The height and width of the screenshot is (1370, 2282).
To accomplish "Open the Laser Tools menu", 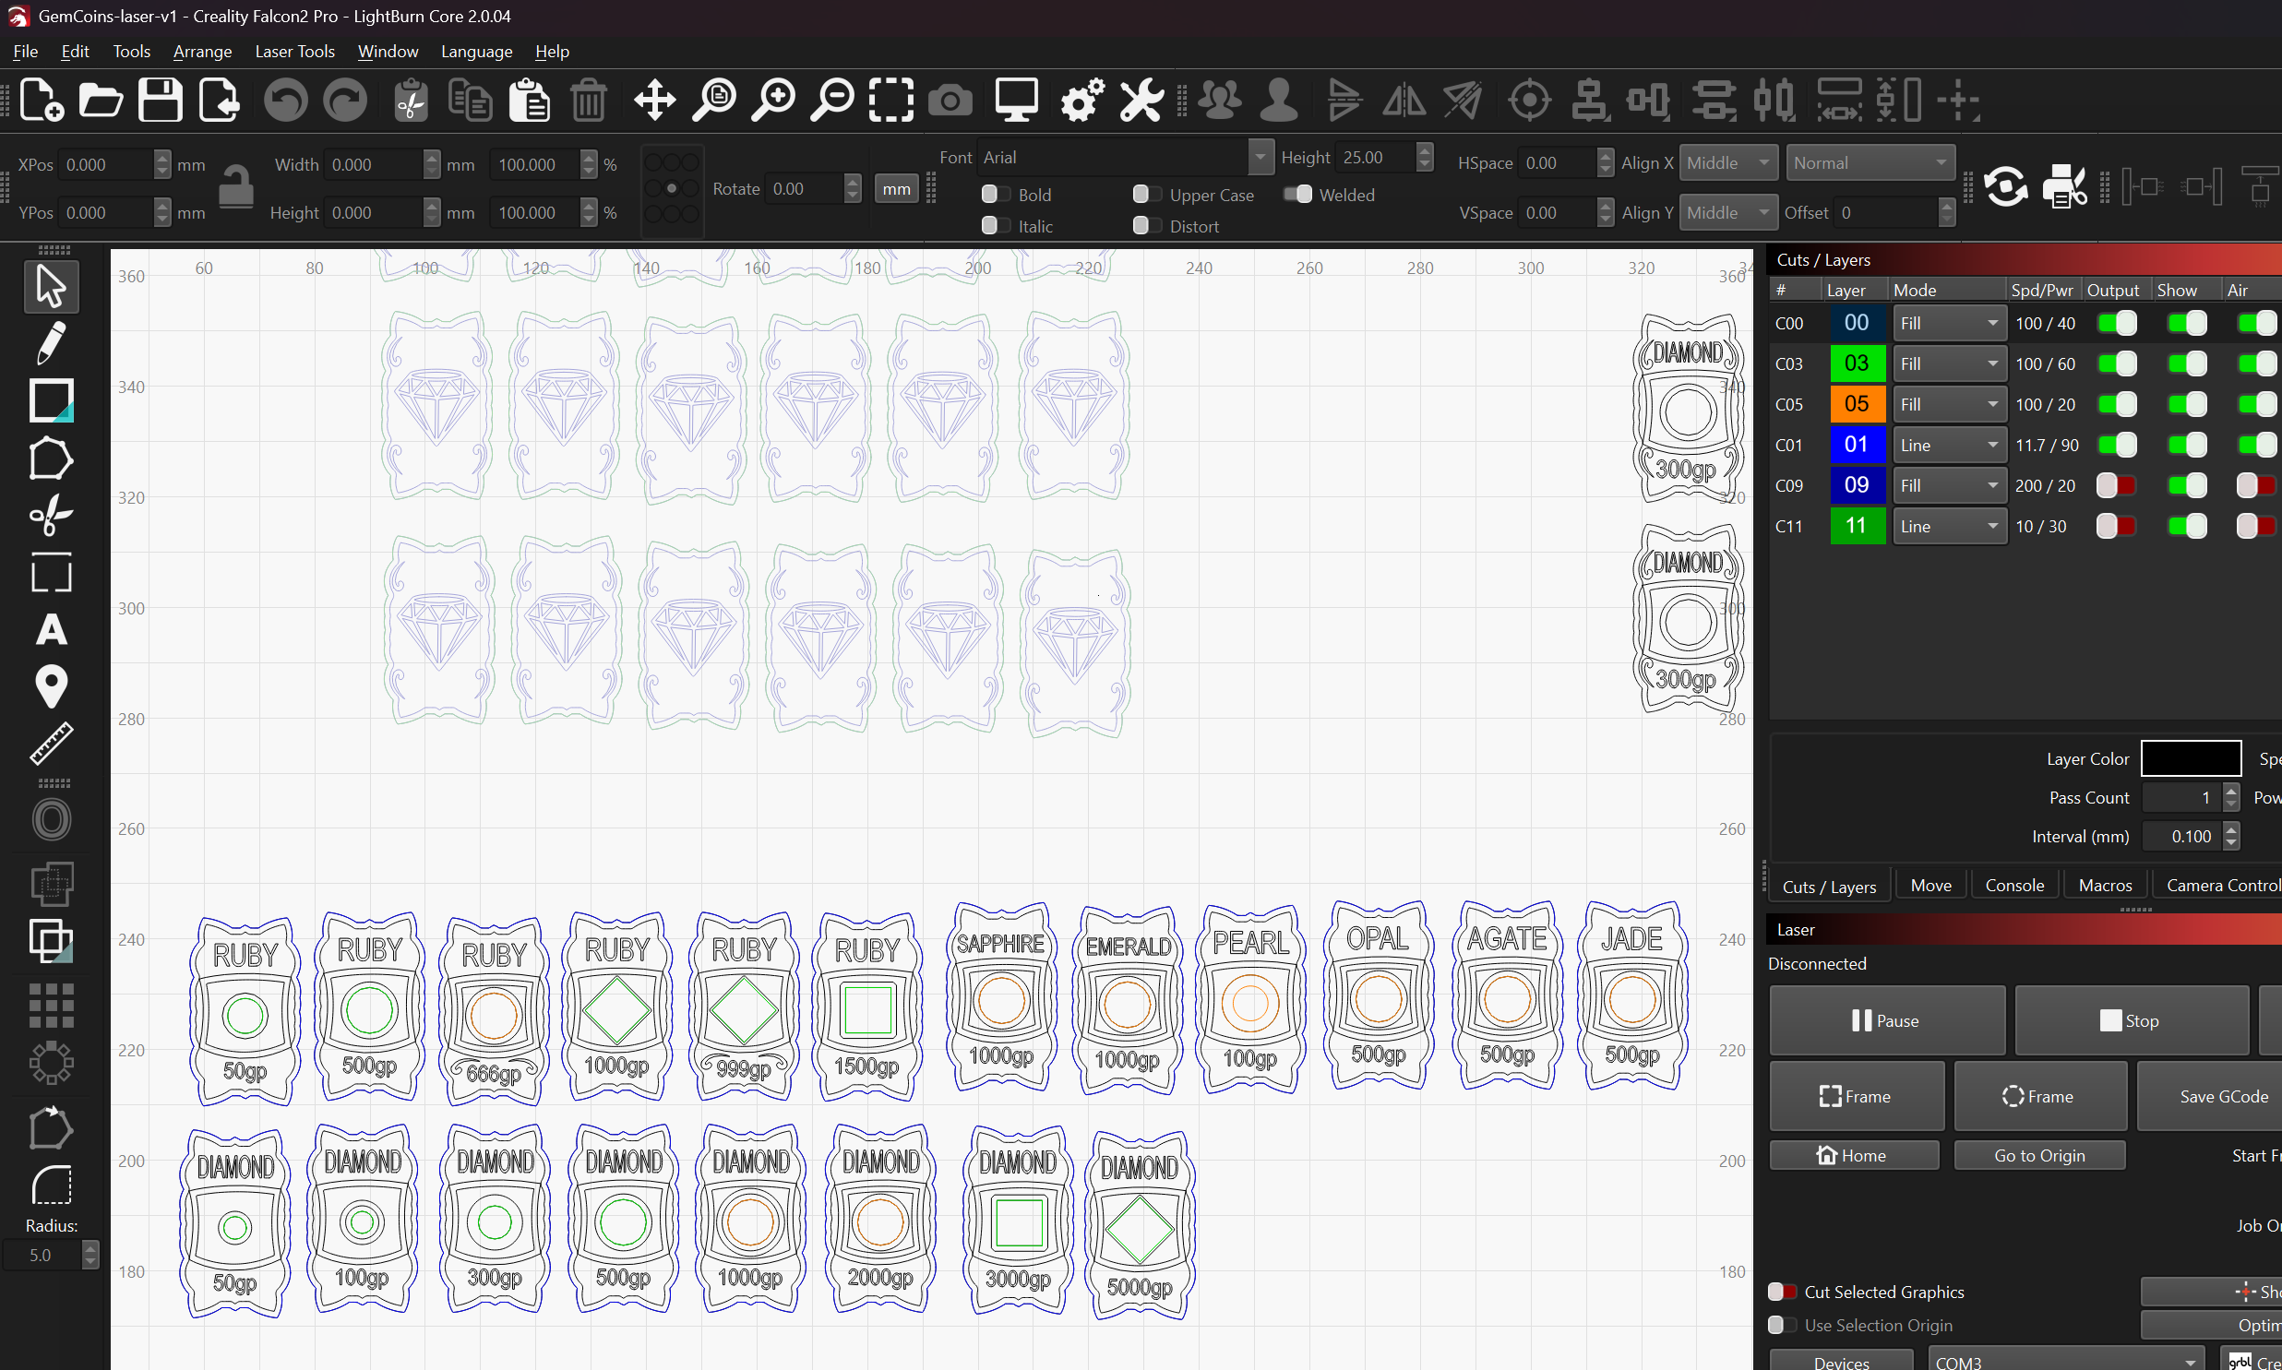I will (x=294, y=51).
